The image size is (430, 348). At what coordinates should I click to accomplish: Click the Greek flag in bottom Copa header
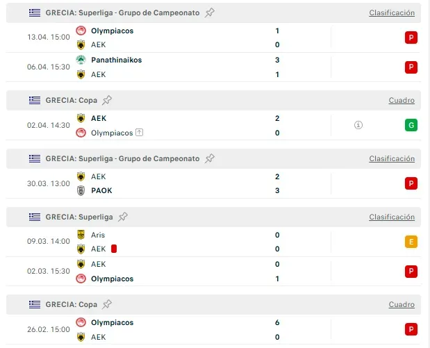(35, 304)
